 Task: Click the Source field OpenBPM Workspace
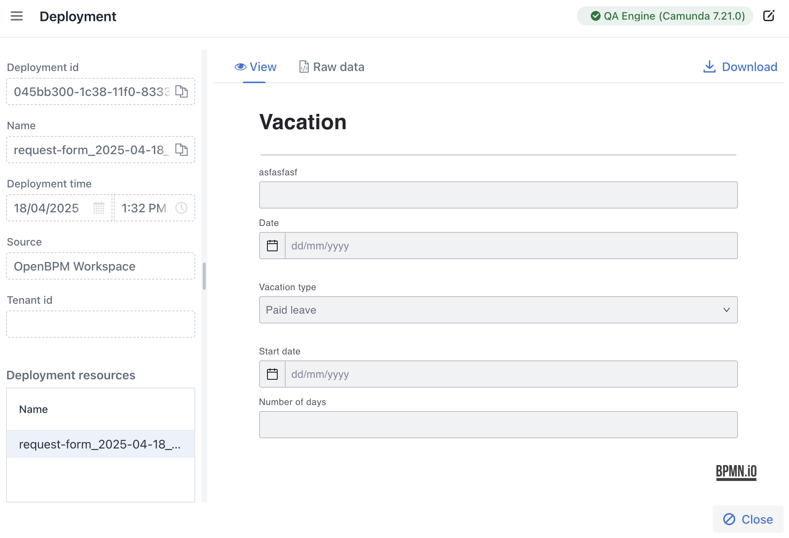101,266
